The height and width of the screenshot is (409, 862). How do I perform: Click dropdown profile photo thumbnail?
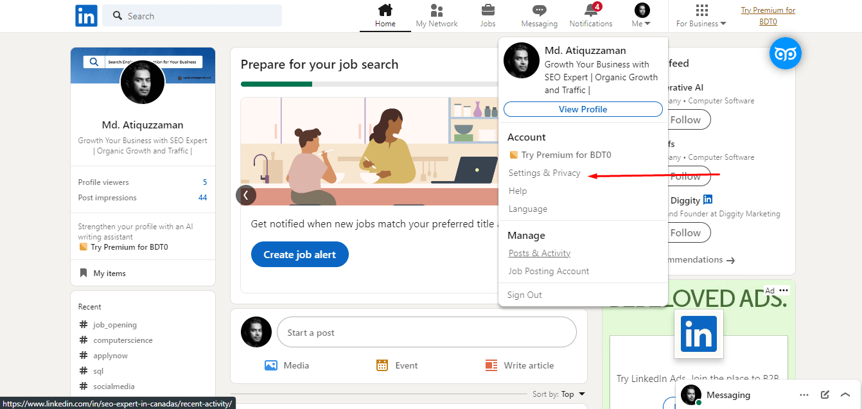(x=522, y=60)
